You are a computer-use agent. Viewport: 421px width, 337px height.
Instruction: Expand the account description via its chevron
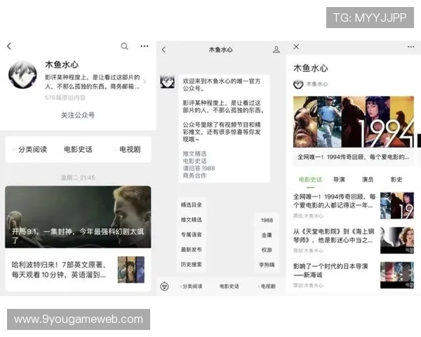pyautogui.click(x=145, y=81)
